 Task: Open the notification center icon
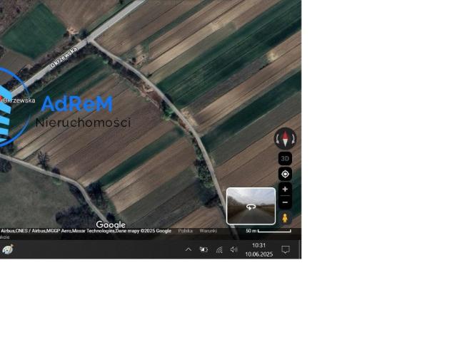pyautogui.click(x=286, y=250)
